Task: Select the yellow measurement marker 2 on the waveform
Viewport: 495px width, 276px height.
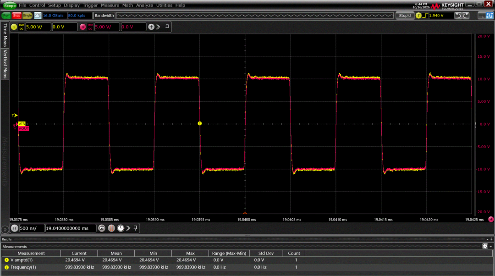Action: [x=199, y=123]
